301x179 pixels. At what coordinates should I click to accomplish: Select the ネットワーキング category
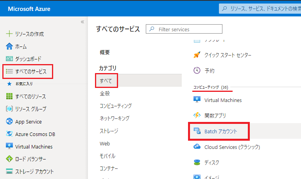coord(115,118)
